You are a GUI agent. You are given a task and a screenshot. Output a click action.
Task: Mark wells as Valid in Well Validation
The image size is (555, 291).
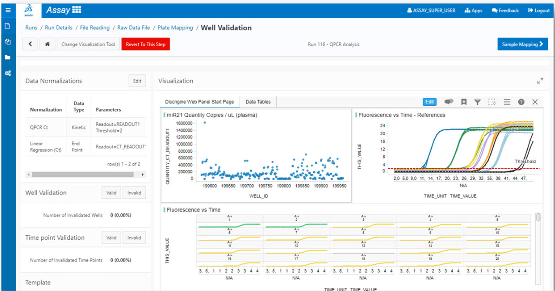click(111, 193)
